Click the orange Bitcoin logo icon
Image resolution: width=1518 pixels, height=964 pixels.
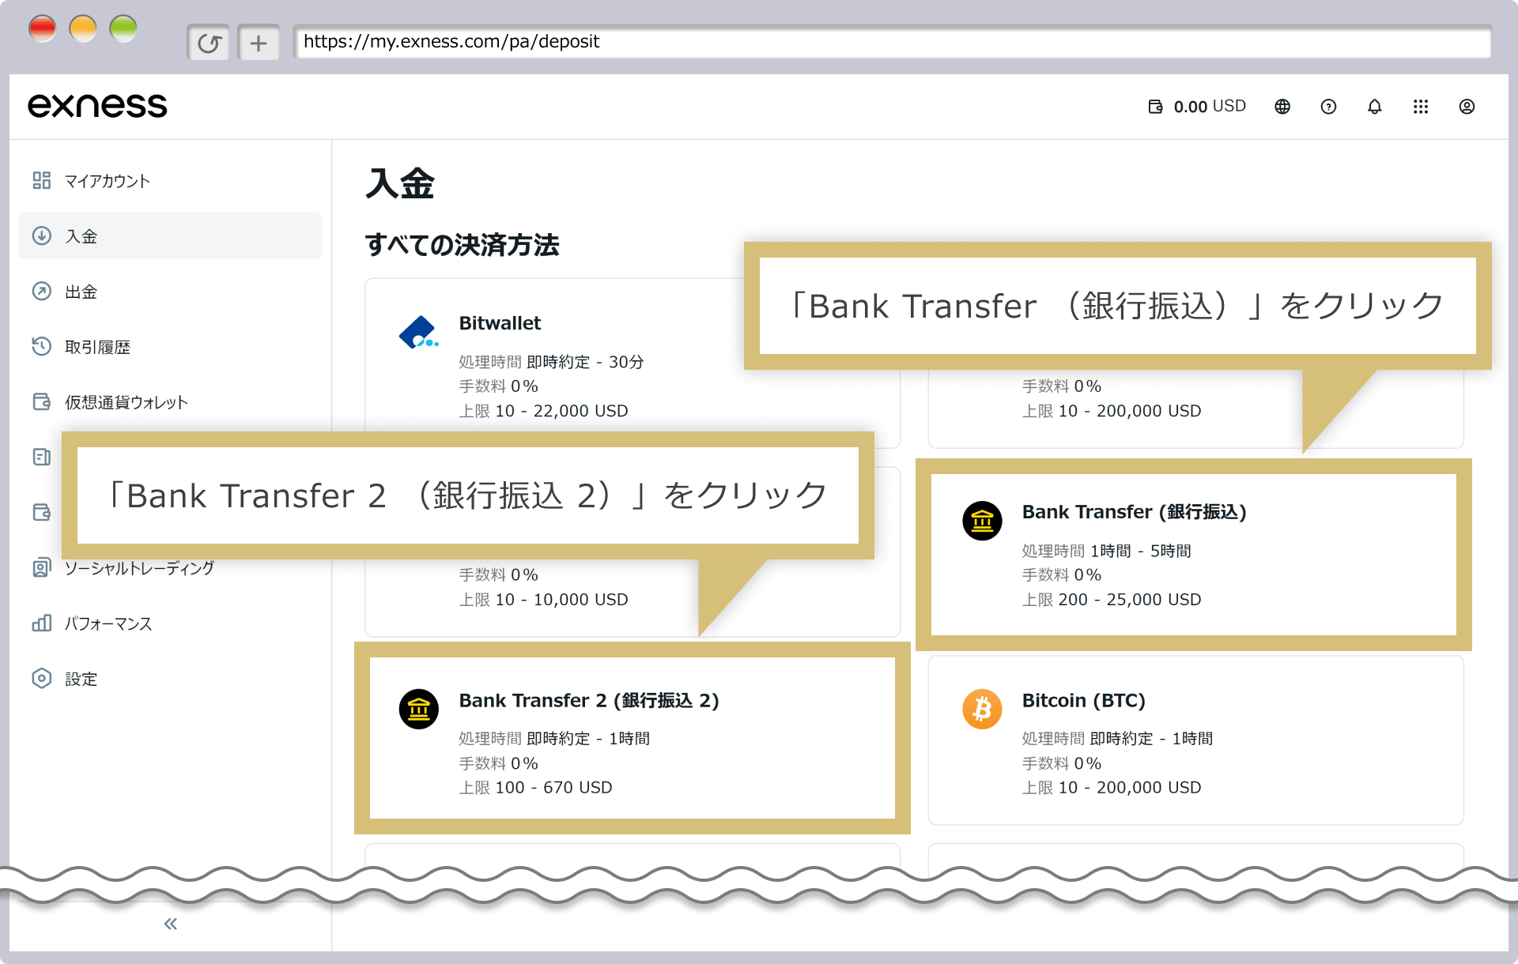pos(982,710)
